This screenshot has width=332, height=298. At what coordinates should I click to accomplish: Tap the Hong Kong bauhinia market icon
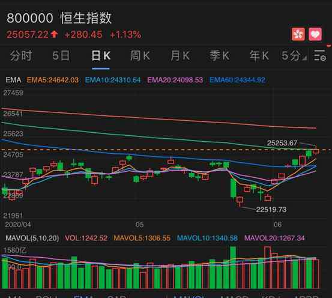pyautogui.click(x=298, y=34)
